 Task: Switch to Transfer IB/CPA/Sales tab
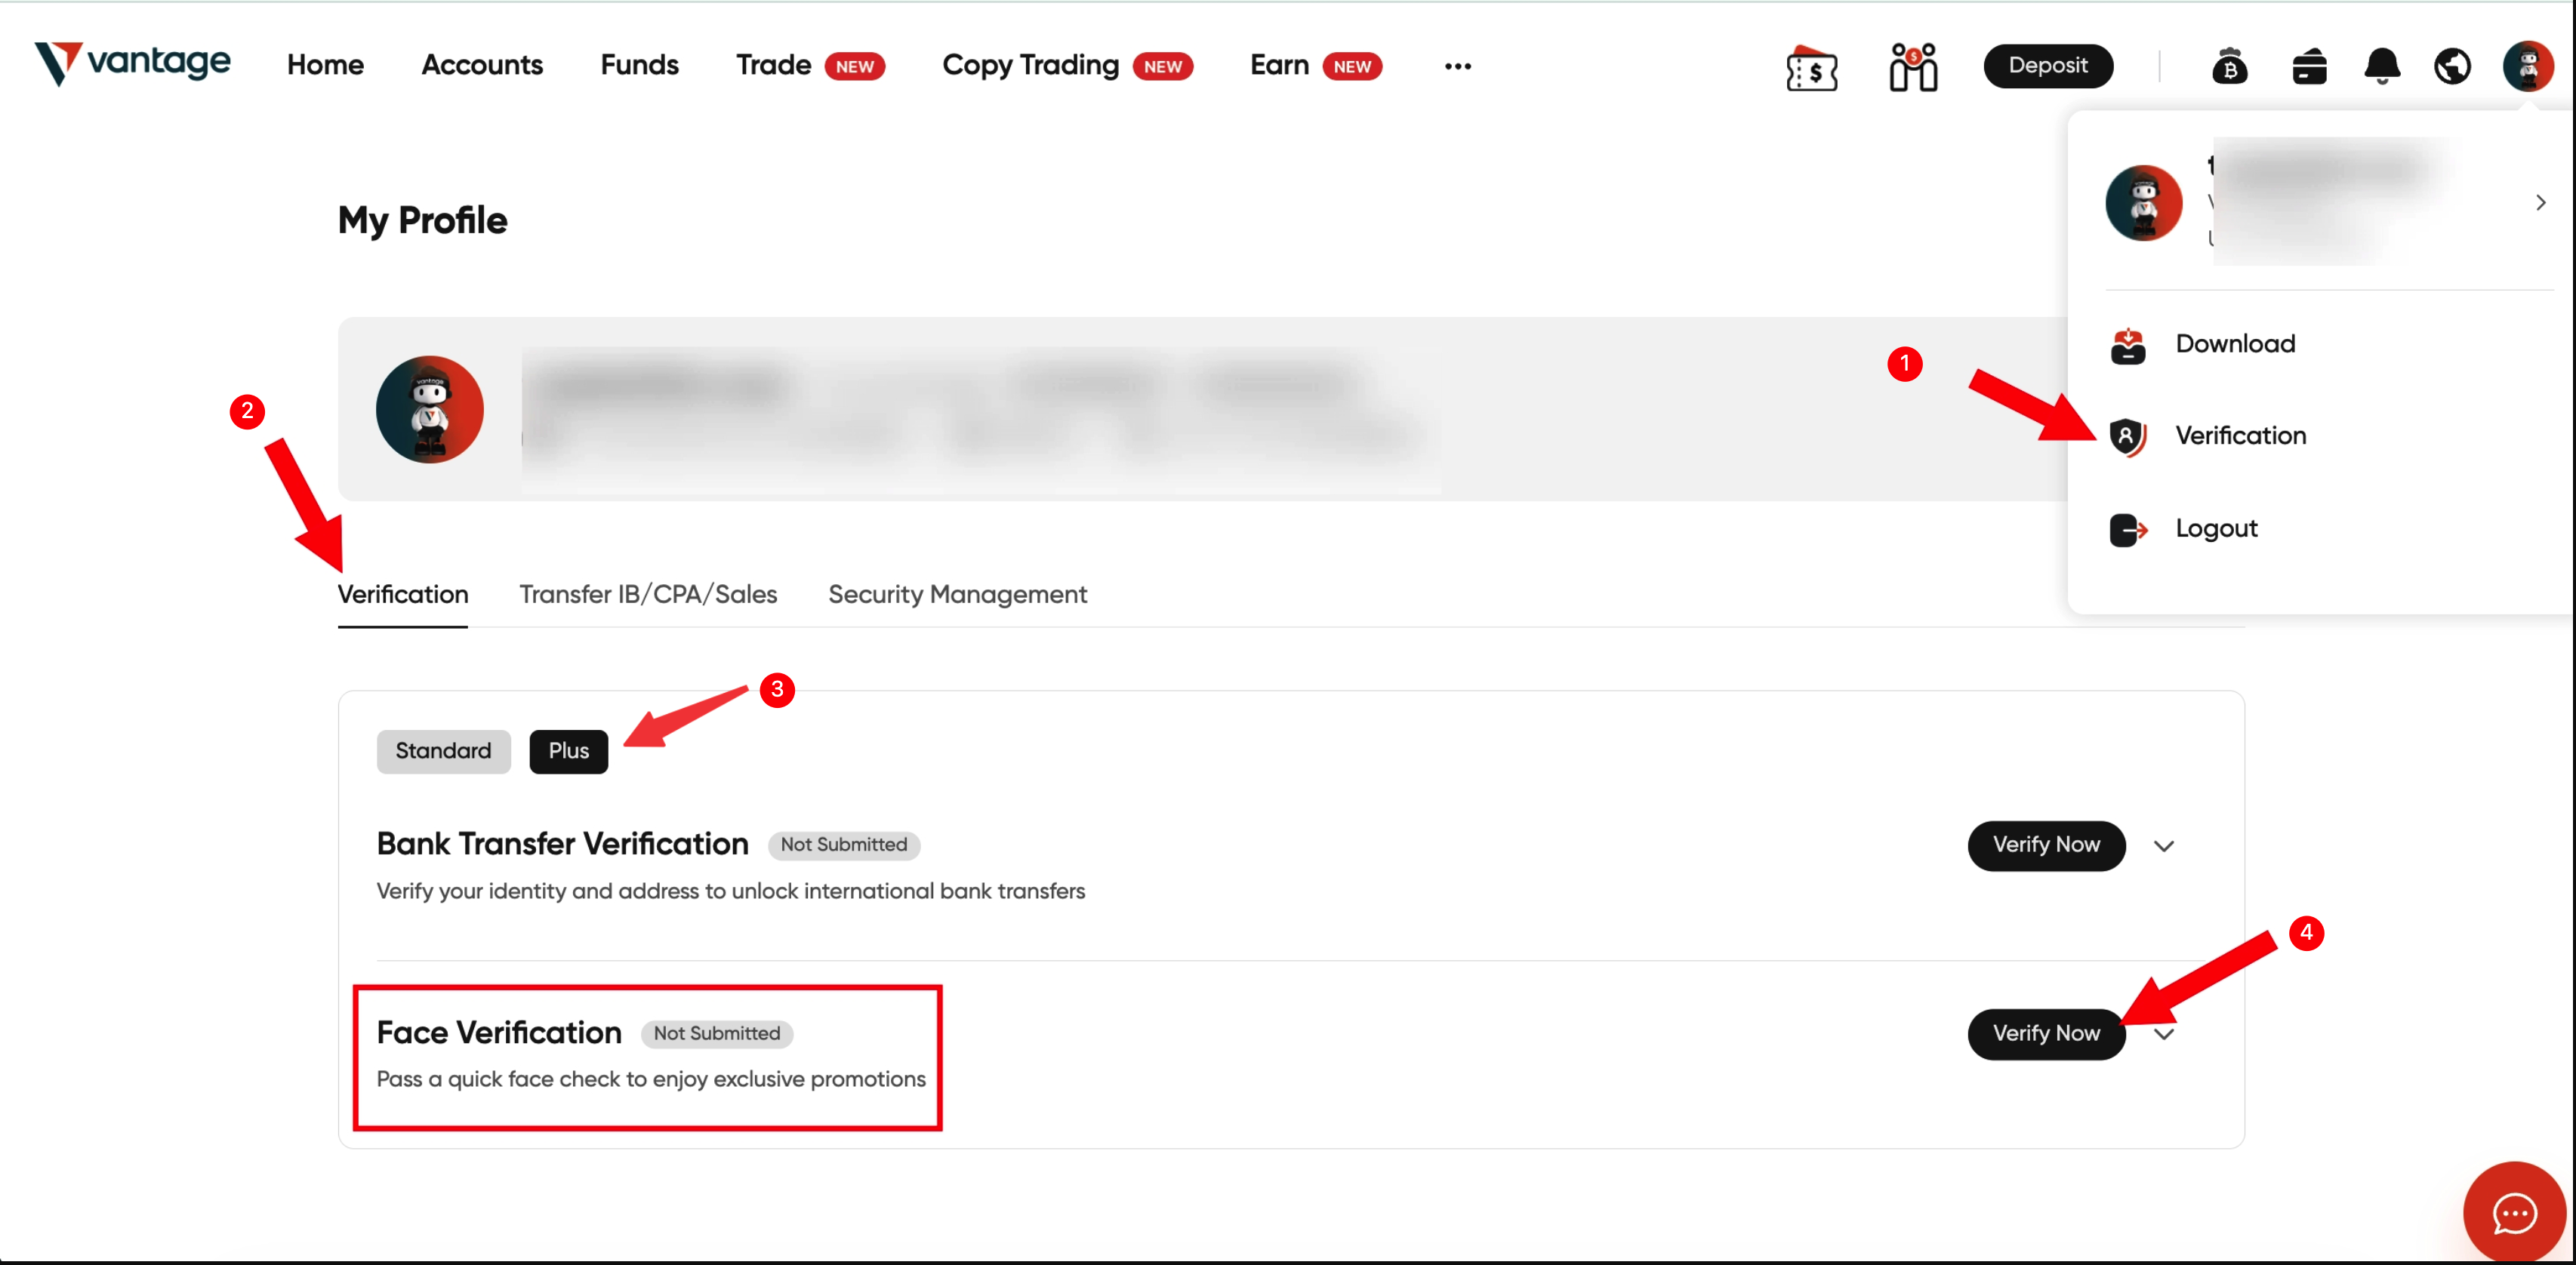pos(648,595)
